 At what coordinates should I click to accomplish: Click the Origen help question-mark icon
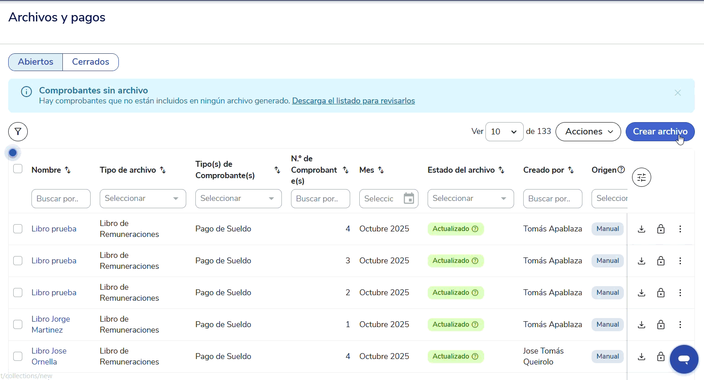[621, 169]
